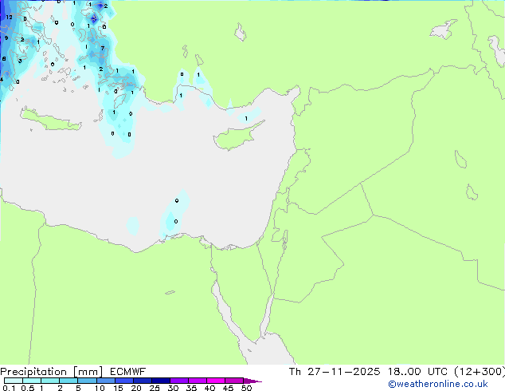The height and width of the screenshot is (391, 505).
Task: Click the '15' legend scale label
Action: pos(118,388)
